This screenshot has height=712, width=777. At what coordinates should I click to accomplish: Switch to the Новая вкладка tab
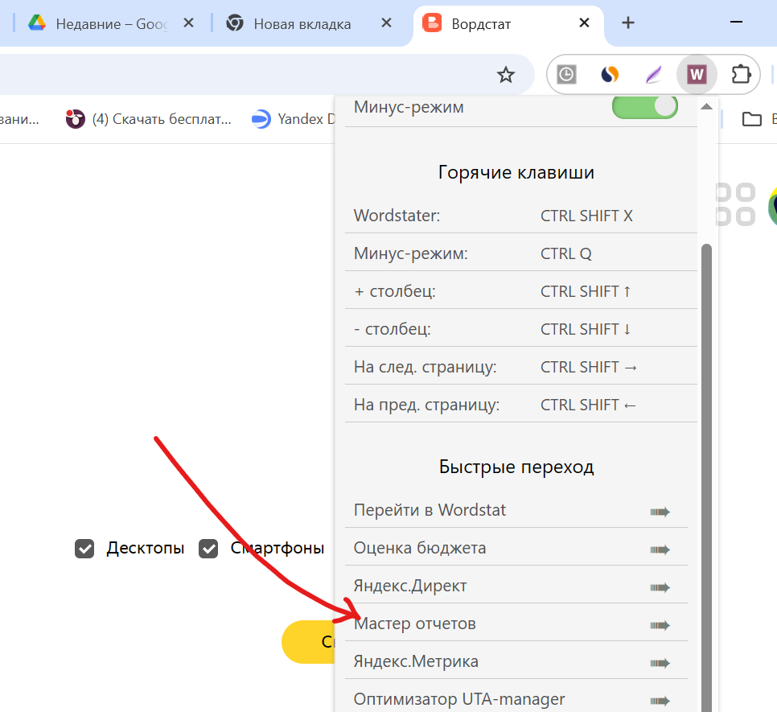(302, 24)
